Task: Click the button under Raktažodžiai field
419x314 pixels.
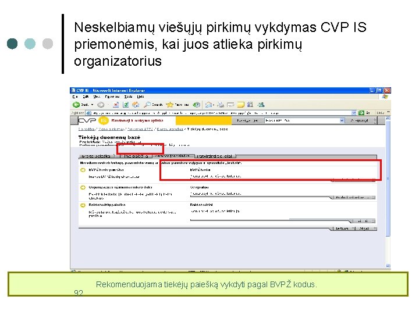Action: click(363, 221)
